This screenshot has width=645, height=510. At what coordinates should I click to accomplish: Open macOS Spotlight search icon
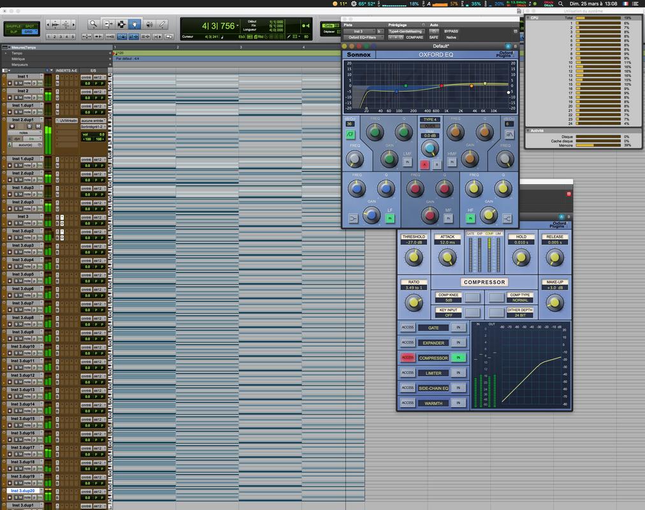pos(560,3)
